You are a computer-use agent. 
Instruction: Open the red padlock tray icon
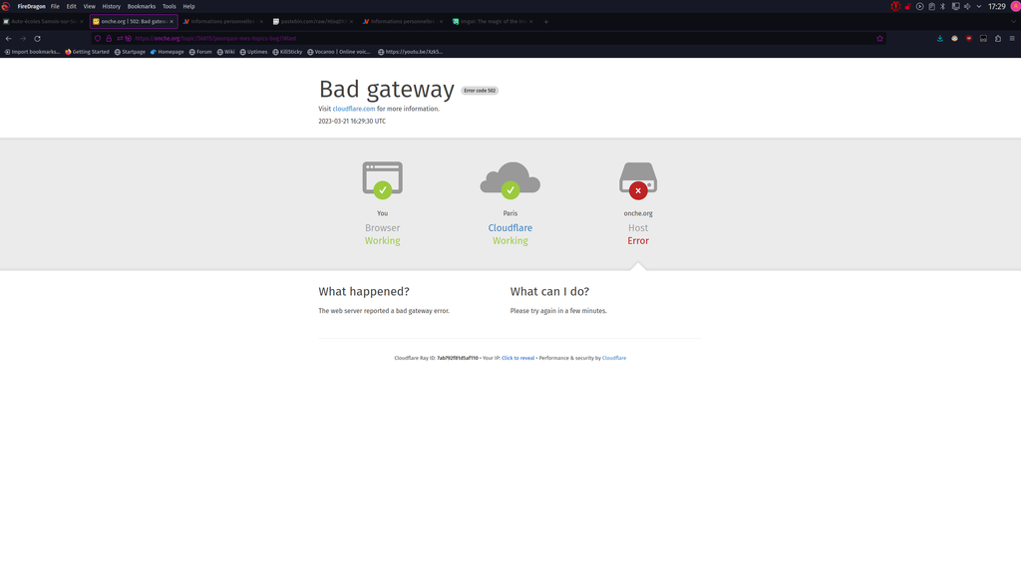(x=907, y=7)
